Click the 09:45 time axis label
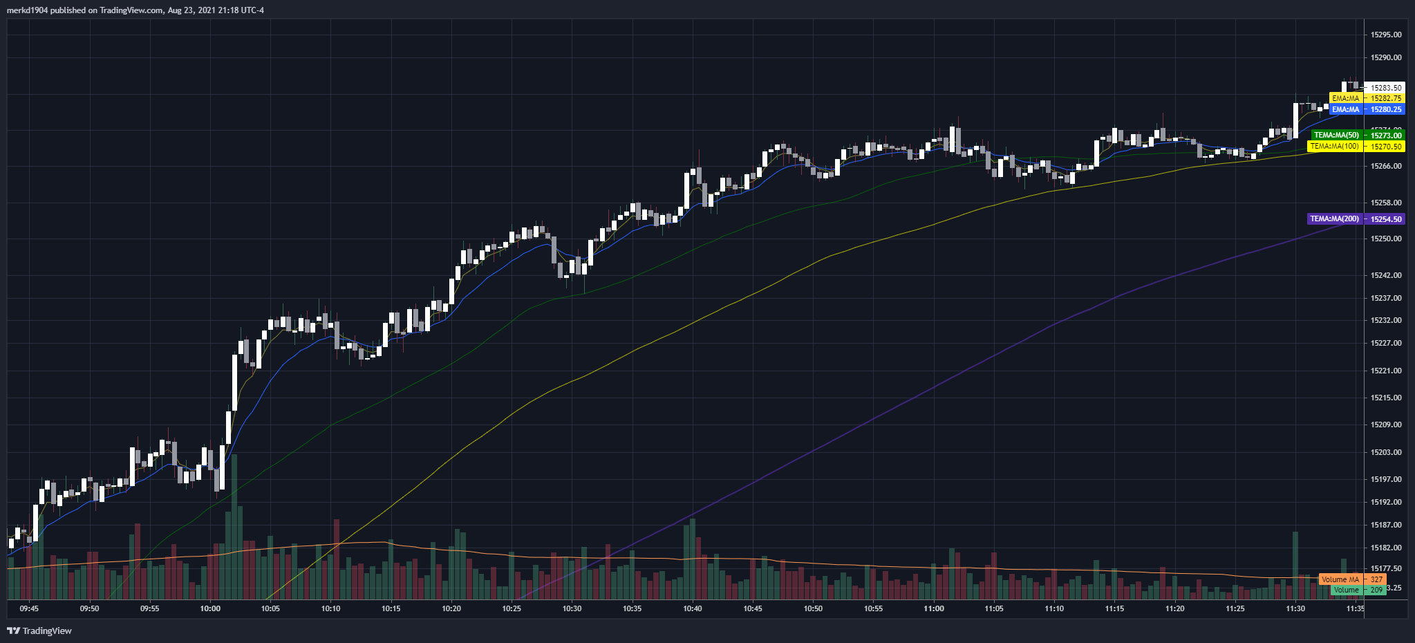The width and height of the screenshot is (1415, 643). (29, 608)
